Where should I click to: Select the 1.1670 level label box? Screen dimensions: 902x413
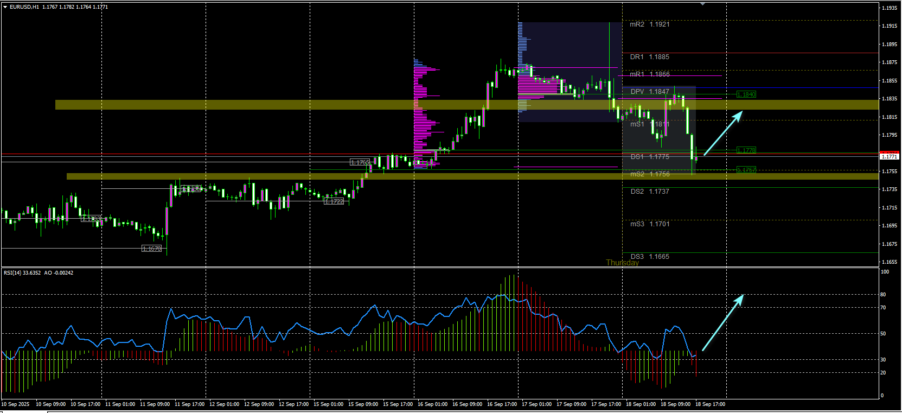[x=151, y=249]
